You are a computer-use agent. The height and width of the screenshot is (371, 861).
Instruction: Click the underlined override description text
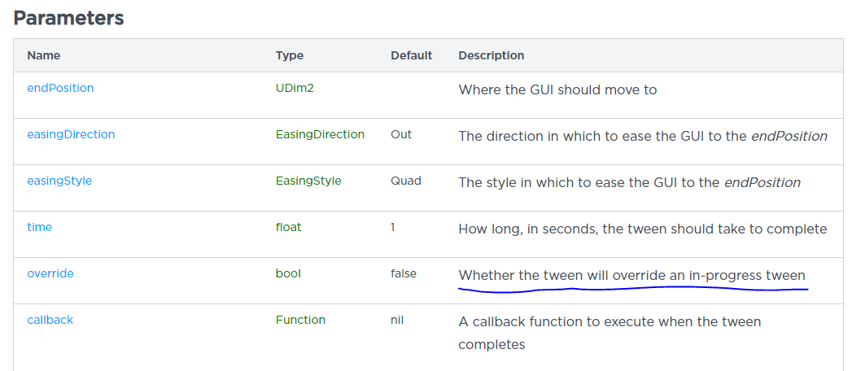click(632, 275)
